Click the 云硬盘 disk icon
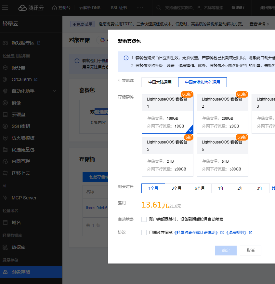The height and width of the screenshot is (284, 275). pyautogui.click(x=5, y=115)
